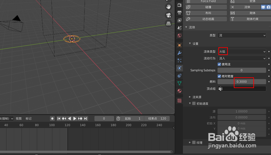Open the 流动行为 dropdown showing 流入

click(242, 58)
